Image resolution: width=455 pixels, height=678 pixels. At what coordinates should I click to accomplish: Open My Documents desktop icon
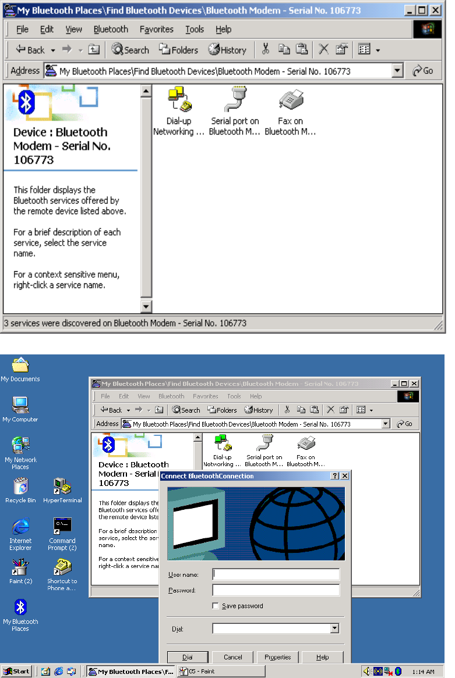click(20, 370)
